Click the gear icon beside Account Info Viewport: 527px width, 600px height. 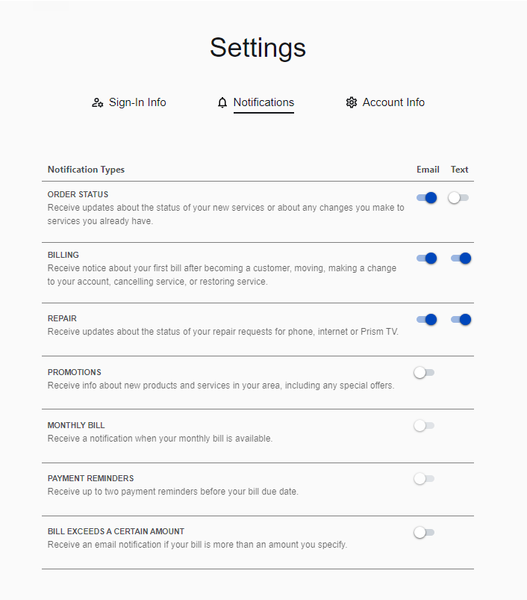pos(352,103)
